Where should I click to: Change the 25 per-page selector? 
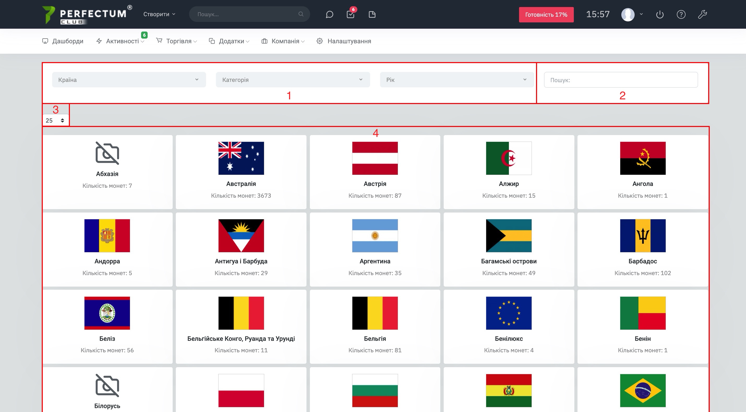click(55, 120)
